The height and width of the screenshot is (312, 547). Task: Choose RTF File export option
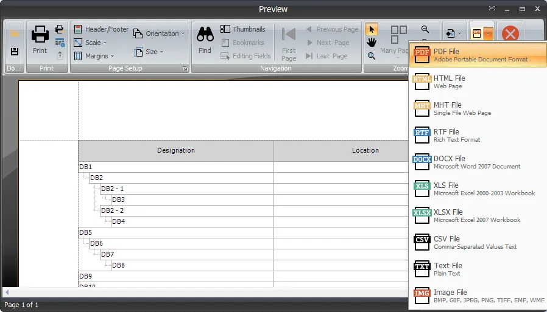point(478,136)
